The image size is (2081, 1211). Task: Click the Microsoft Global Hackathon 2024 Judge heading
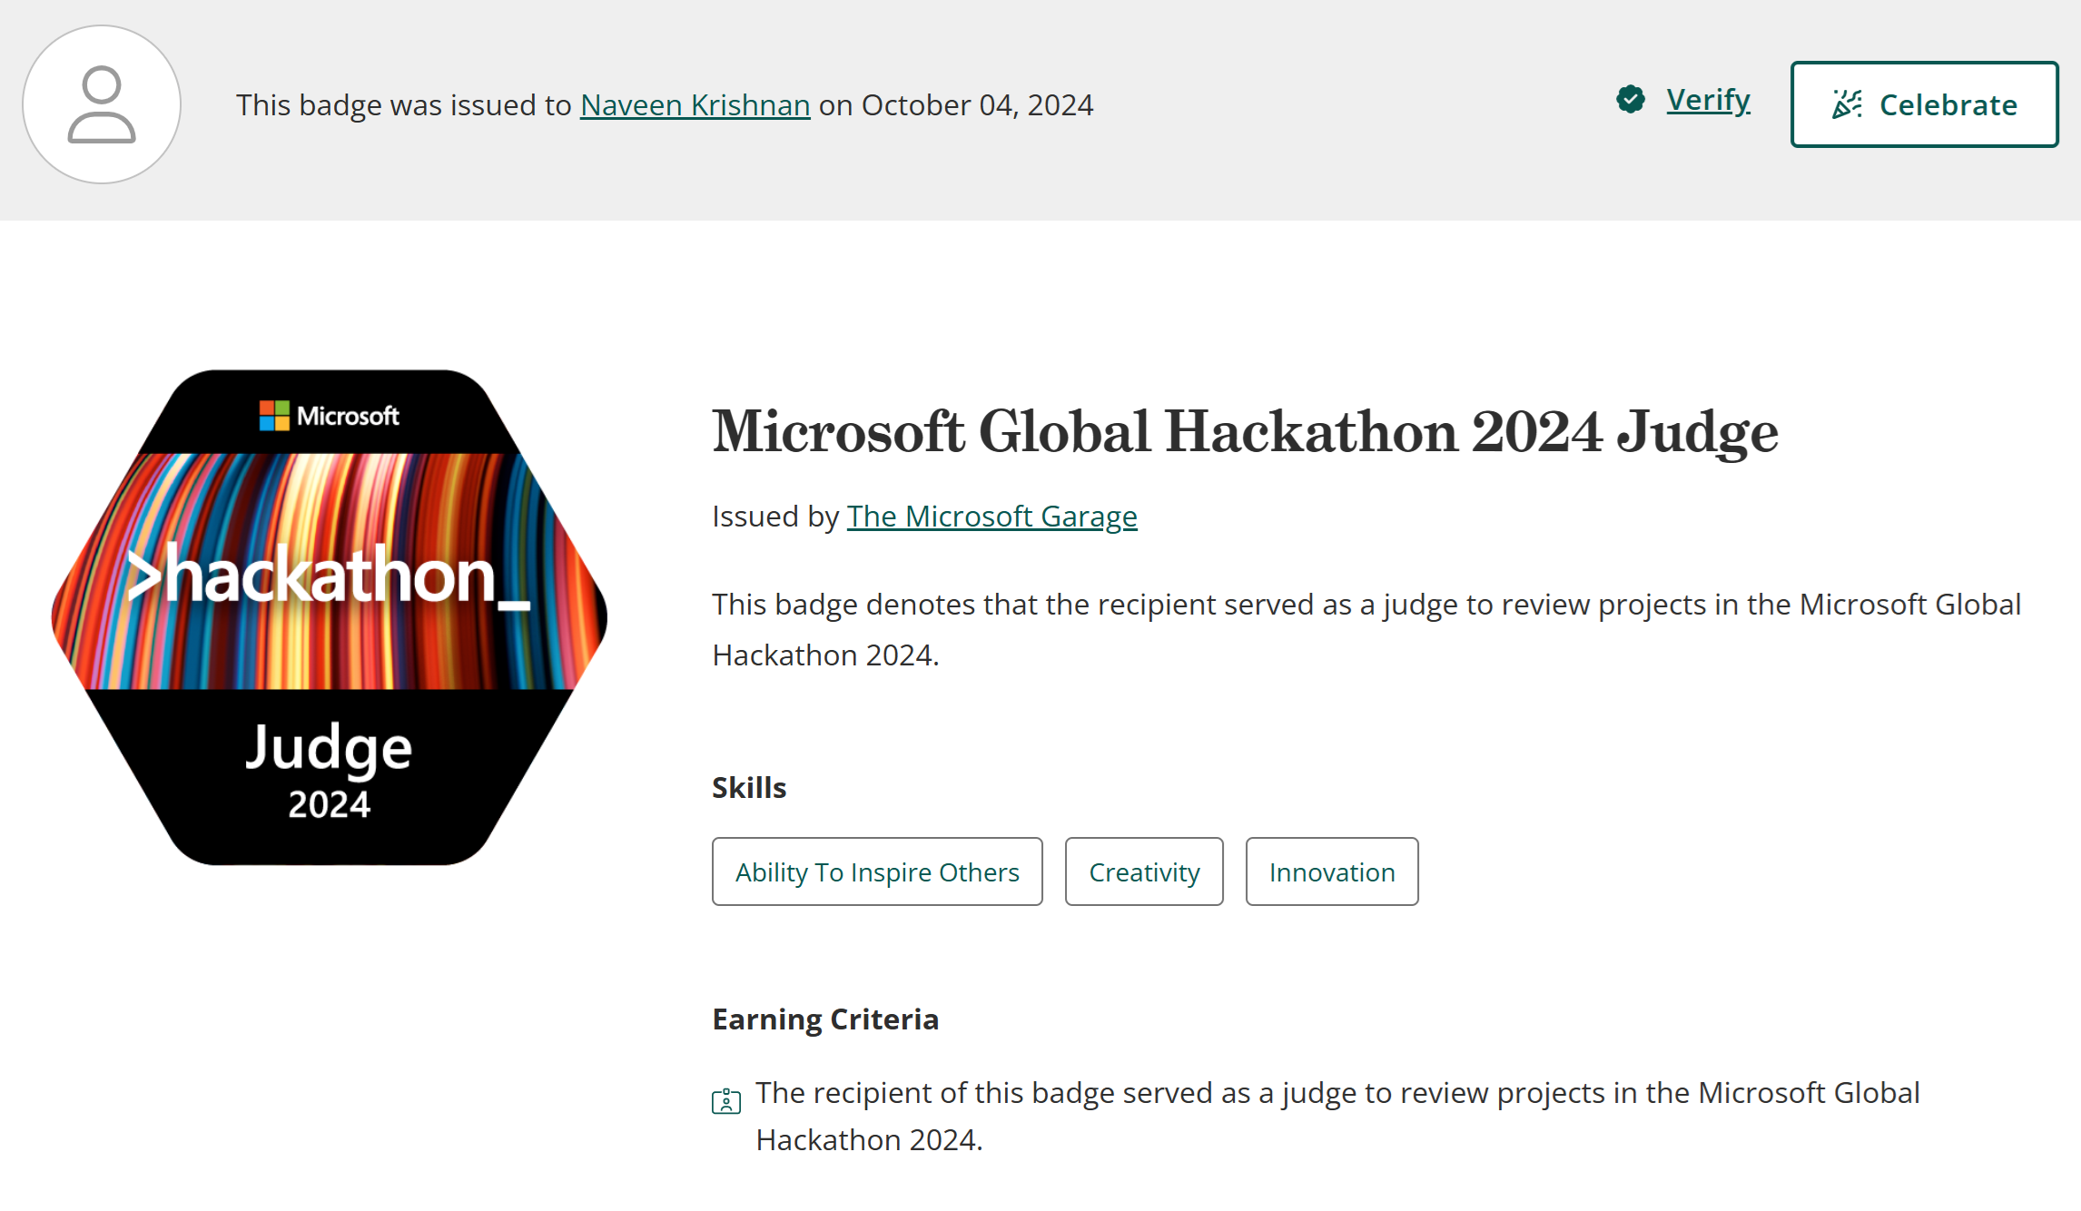click(x=1245, y=431)
